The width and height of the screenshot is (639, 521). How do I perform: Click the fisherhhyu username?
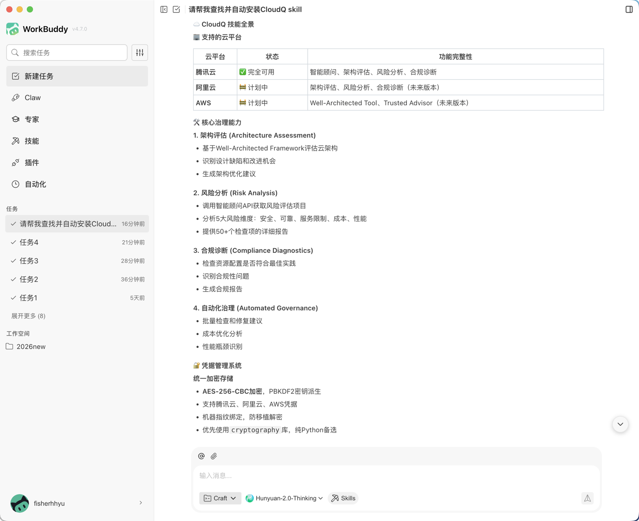click(x=49, y=503)
